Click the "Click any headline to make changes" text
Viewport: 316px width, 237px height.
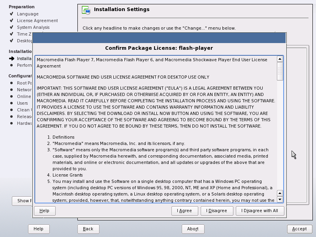click(x=159, y=28)
